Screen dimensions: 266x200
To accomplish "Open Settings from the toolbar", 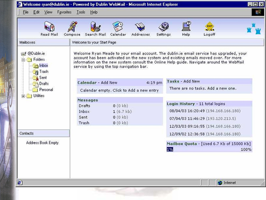I will [164, 27].
